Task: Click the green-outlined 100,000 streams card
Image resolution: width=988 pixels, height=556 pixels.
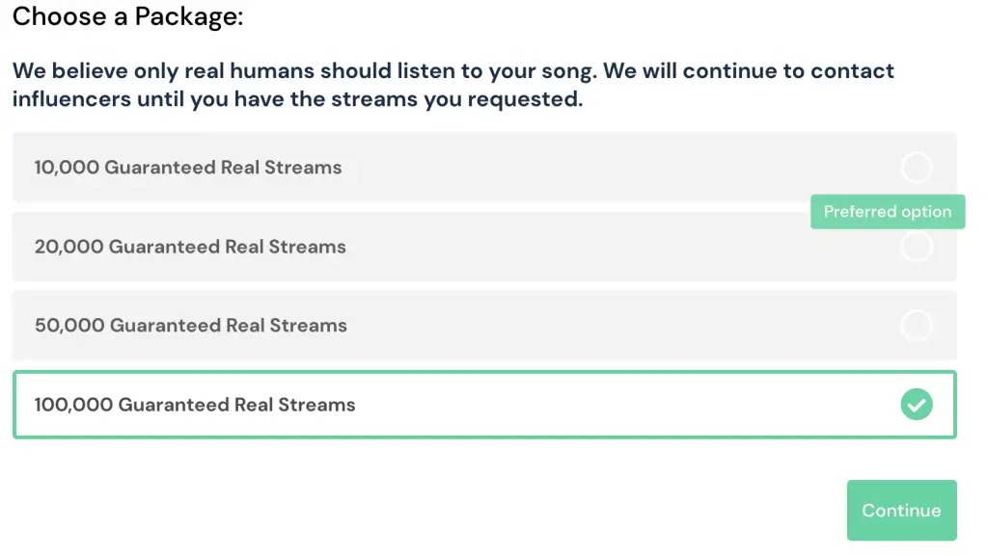Action: 484,405
